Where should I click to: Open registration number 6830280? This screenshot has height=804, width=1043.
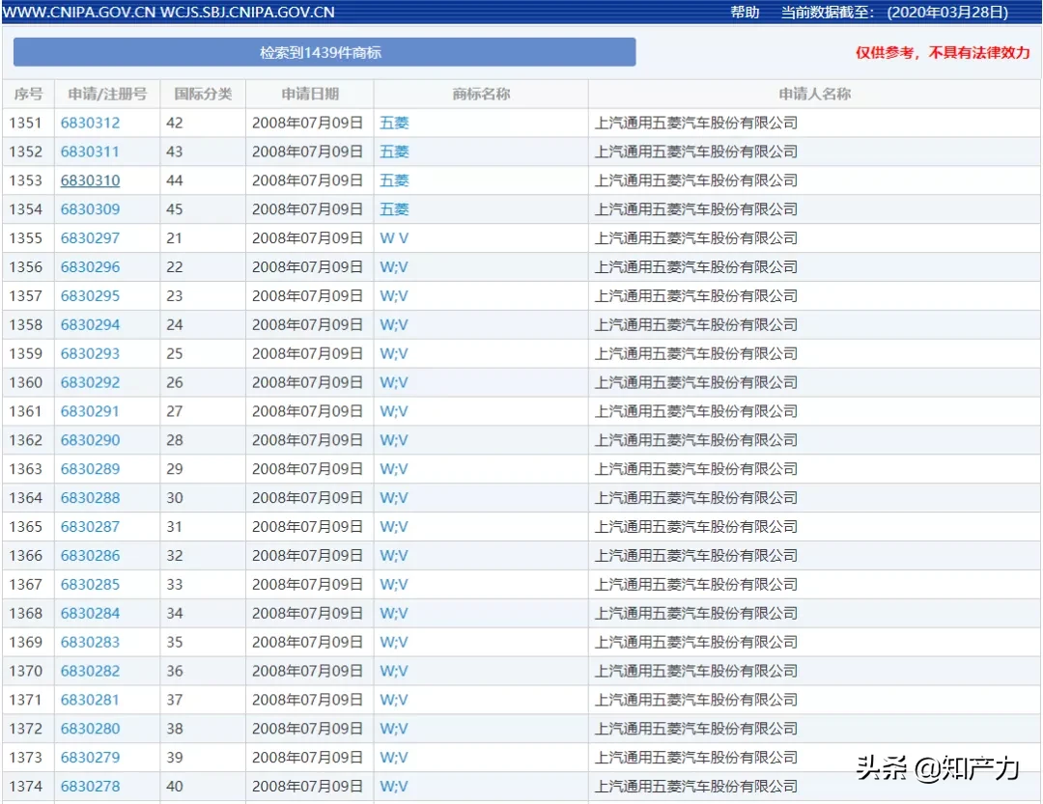(x=91, y=729)
